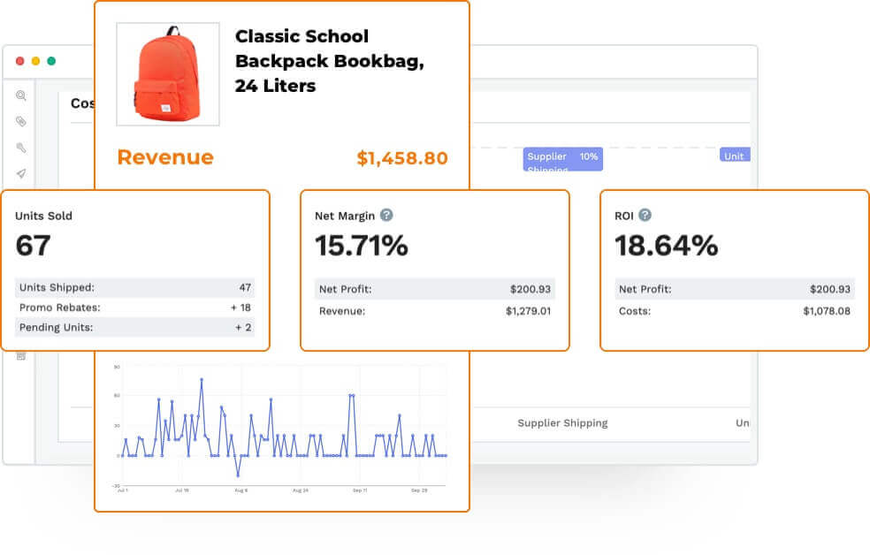
Task: Click the small sidebar icon below Units Sold card
Action: point(21,356)
